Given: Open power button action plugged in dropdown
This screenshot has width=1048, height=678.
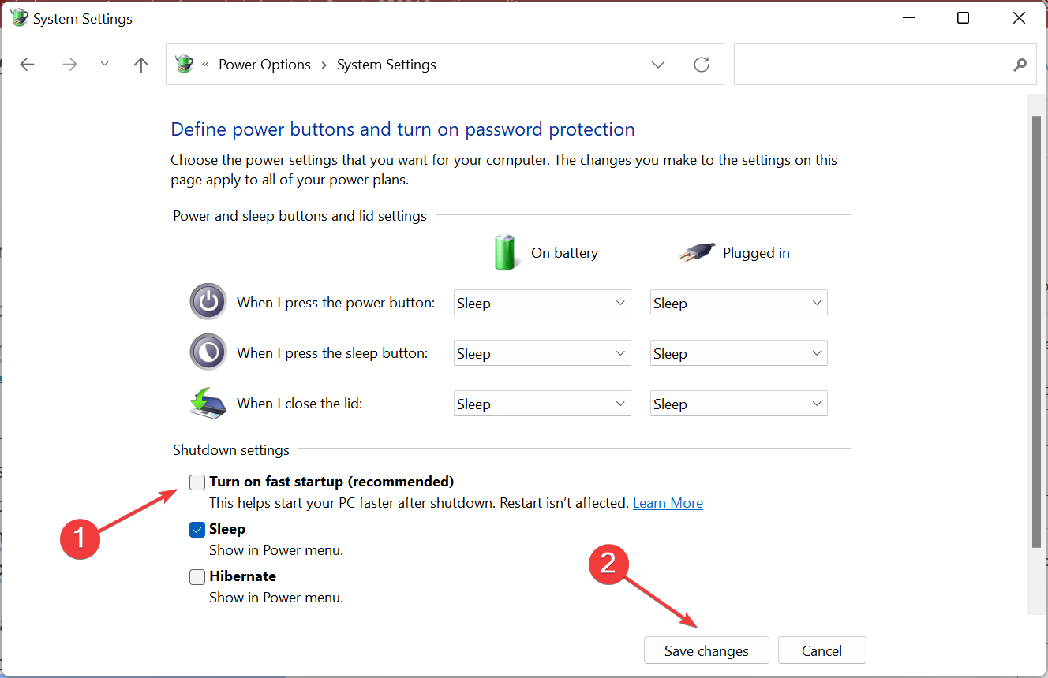Looking at the screenshot, I should tap(739, 303).
